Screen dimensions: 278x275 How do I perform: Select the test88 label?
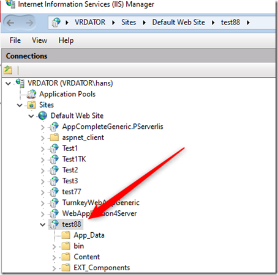pos(72,224)
